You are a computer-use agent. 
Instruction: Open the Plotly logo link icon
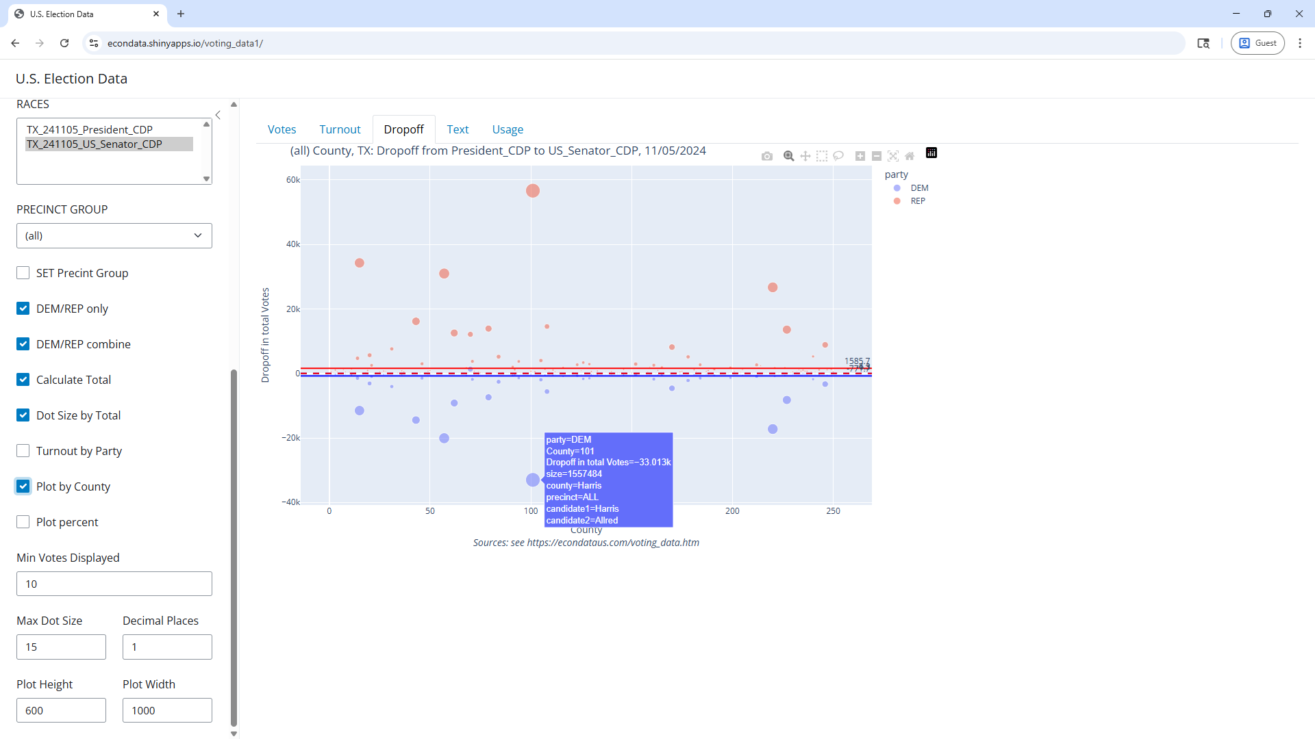[x=931, y=153]
